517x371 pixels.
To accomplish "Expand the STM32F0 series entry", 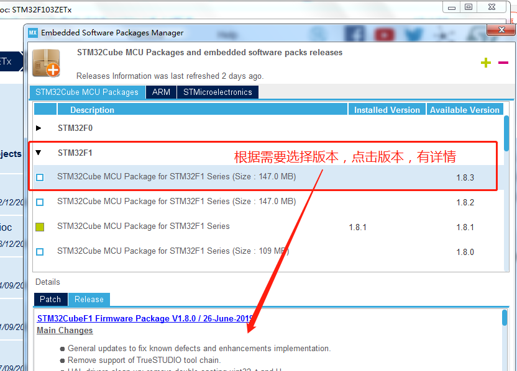I will [x=39, y=128].
